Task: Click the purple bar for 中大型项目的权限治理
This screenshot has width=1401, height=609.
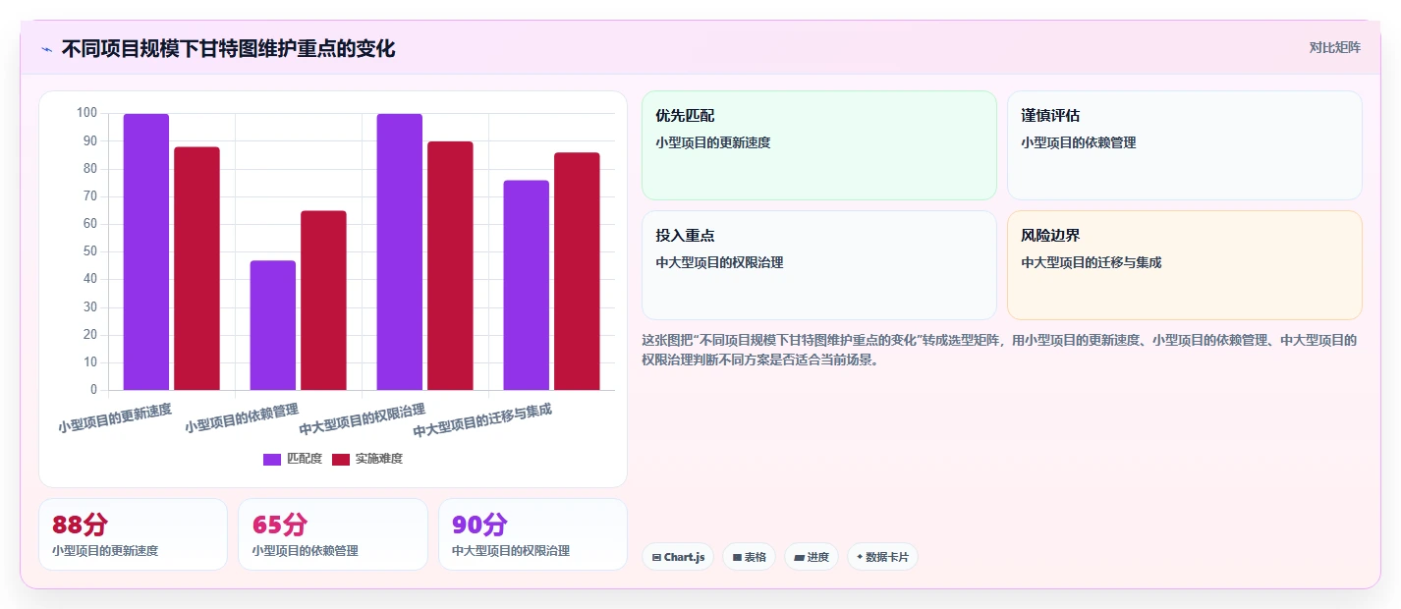Action: point(400,251)
